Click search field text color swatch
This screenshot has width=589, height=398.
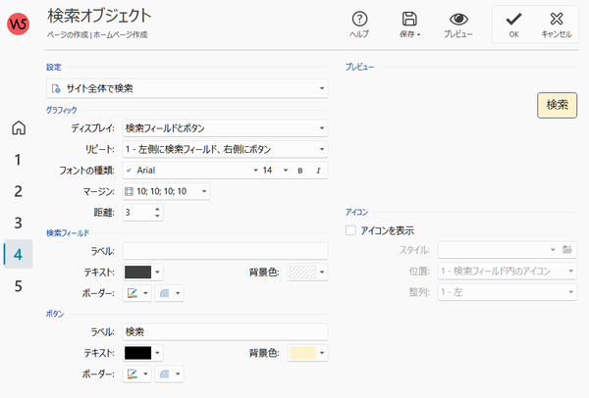point(137,272)
